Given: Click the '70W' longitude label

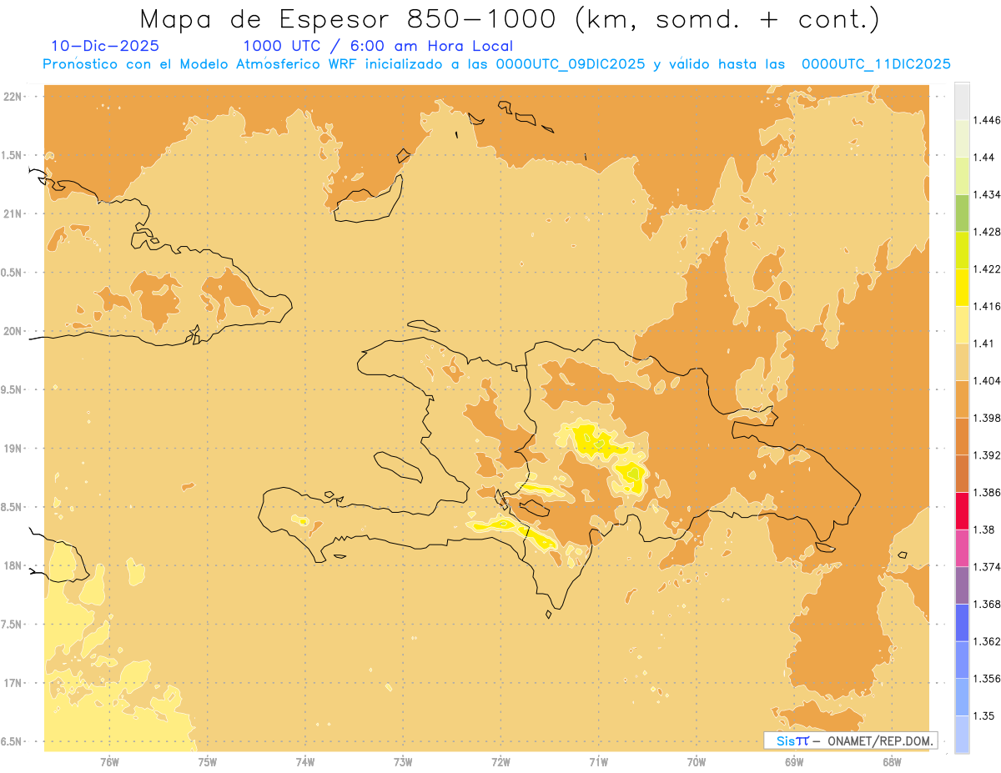Looking at the screenshot, I should pyautogui.click(x=696, y=761).
